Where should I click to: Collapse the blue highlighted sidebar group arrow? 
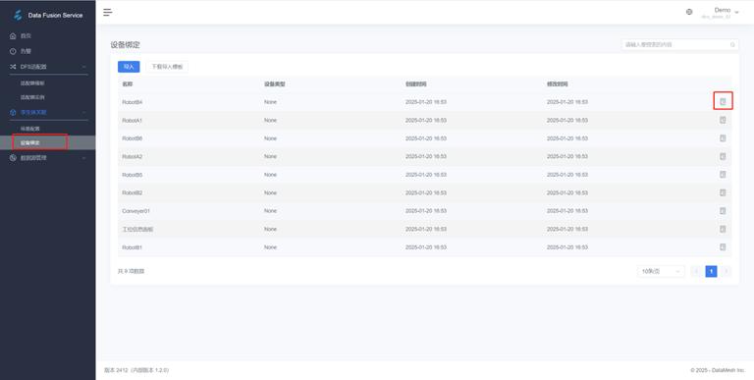pos(83,112)
